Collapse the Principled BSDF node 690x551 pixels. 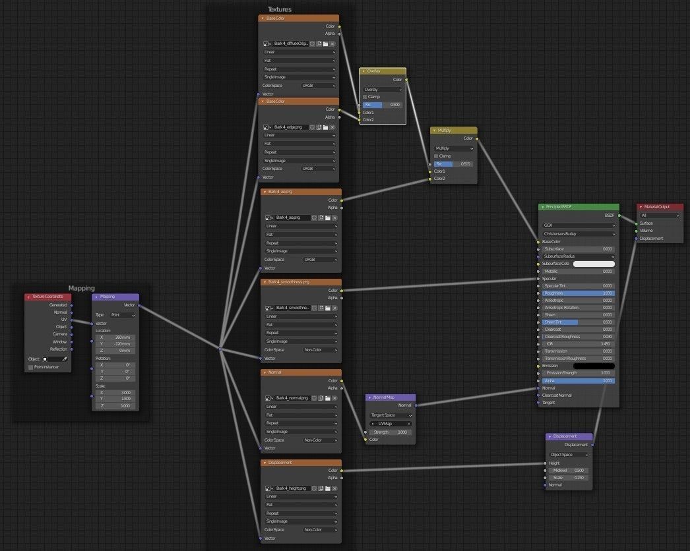click(x=543, y=207)
